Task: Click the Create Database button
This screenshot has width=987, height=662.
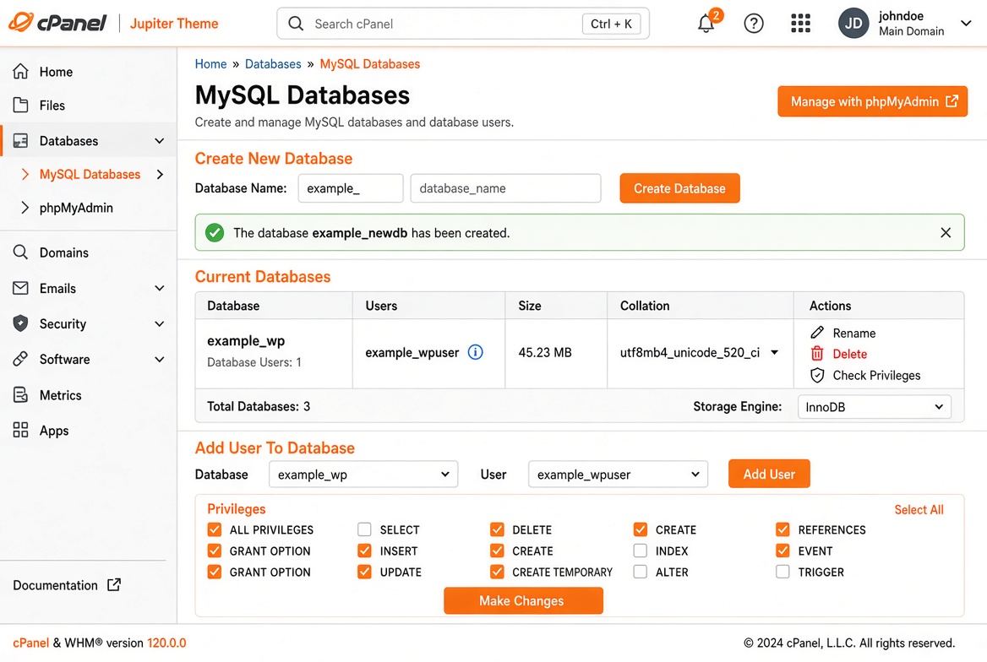Action: (679, 188)
